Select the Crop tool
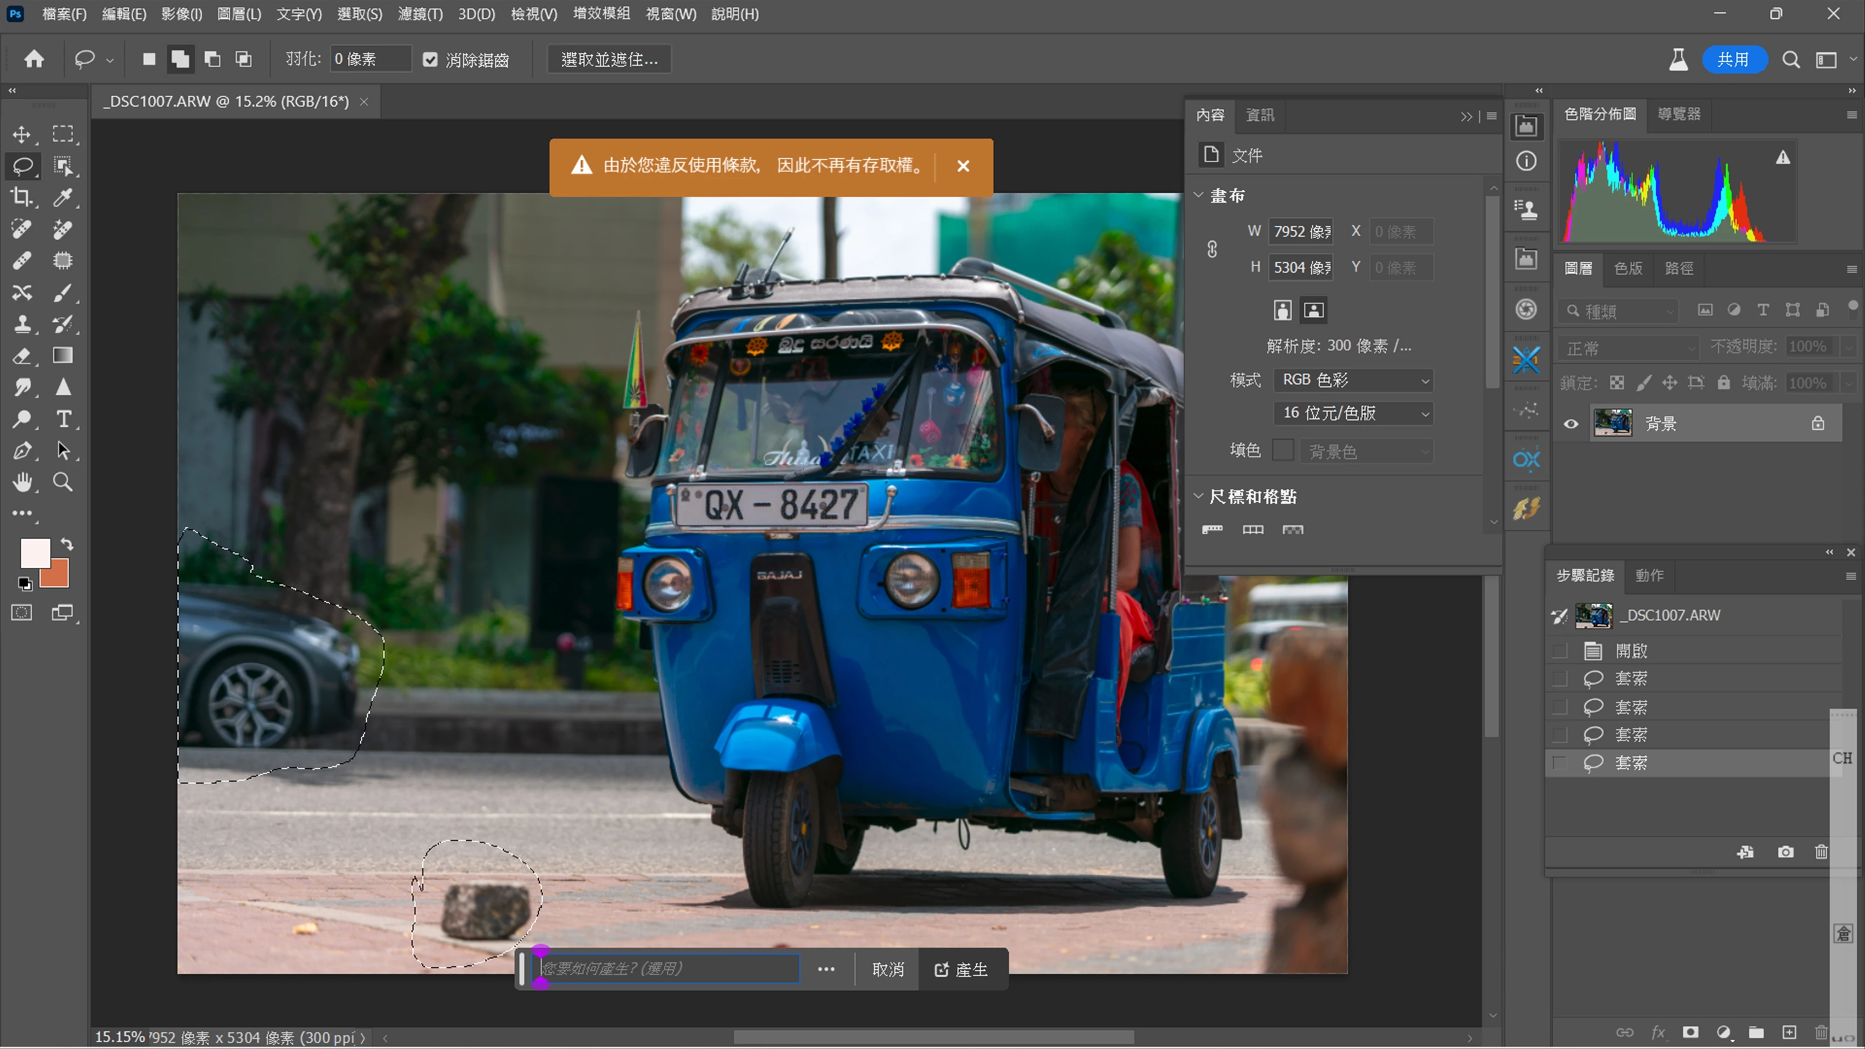Viewport: 1865px width, 1049px height. [x=22, y=197]
